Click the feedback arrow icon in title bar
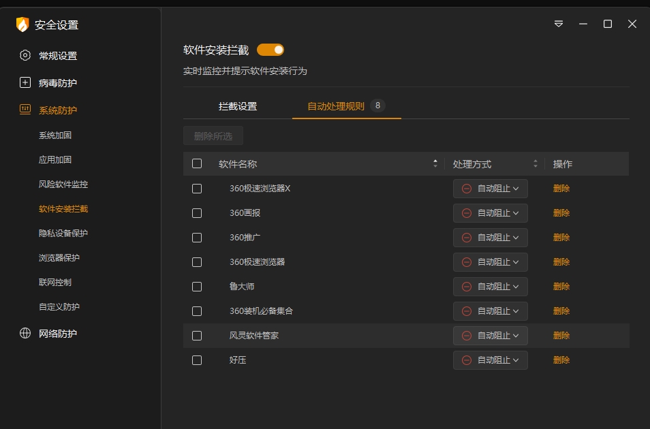This screenshot has height=429, width=650. [558, 23]
